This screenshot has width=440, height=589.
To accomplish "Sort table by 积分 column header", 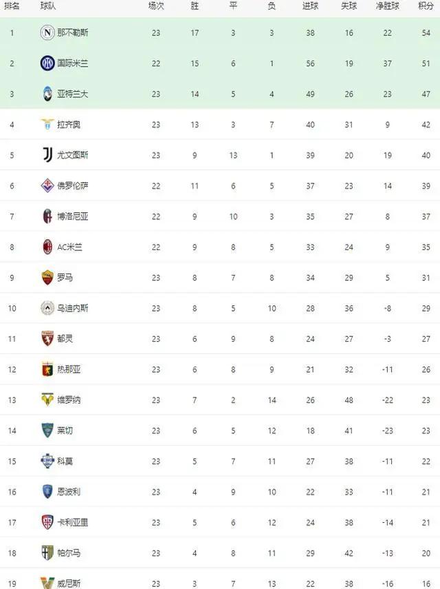I will [x=426, y=6].
